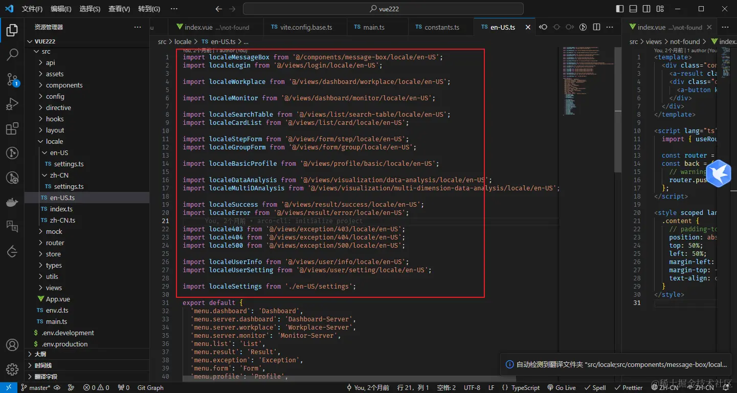This screenshot has height=393, width=737.
Task: Open index.ts in locale folder
Action: pyautogui.click(x=87, y=209)
